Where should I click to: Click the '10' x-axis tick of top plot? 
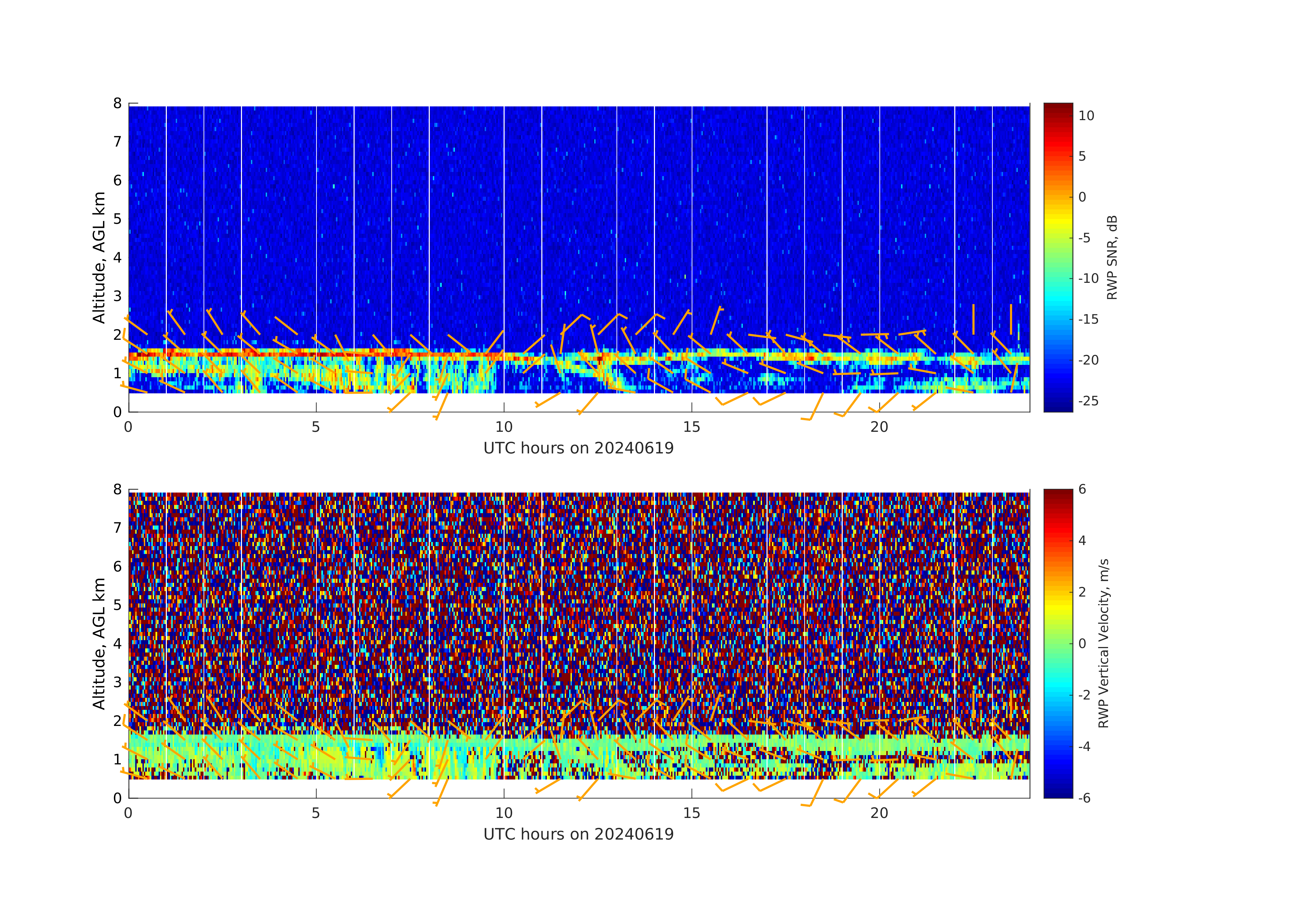tap(504, 427)
